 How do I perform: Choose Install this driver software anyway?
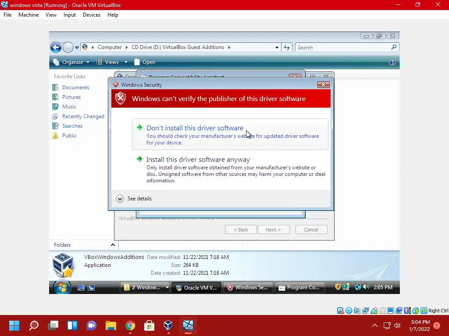tap(230, 169)
